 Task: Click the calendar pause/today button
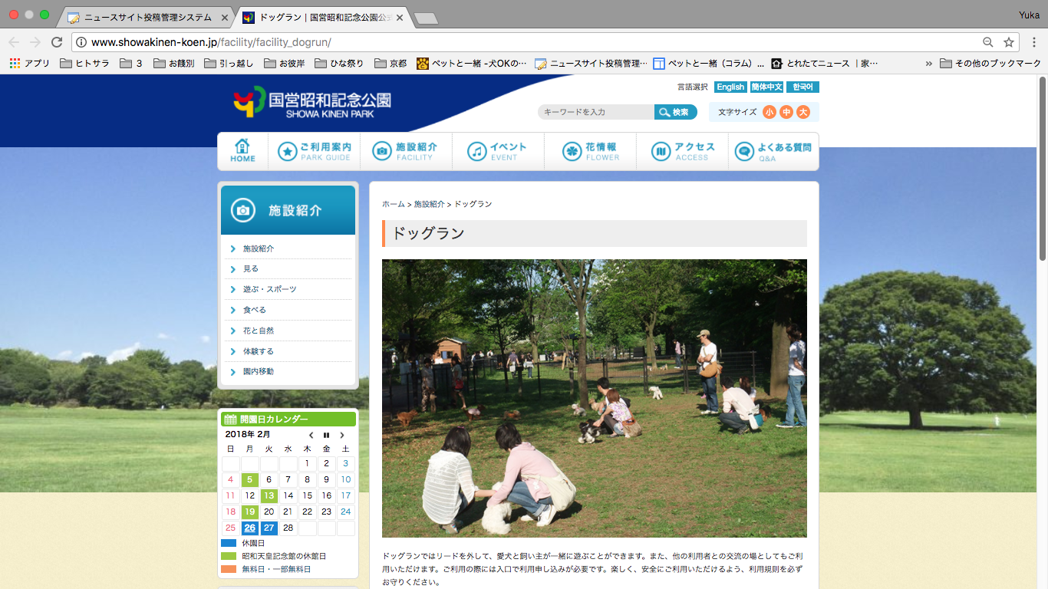(326, 435)
